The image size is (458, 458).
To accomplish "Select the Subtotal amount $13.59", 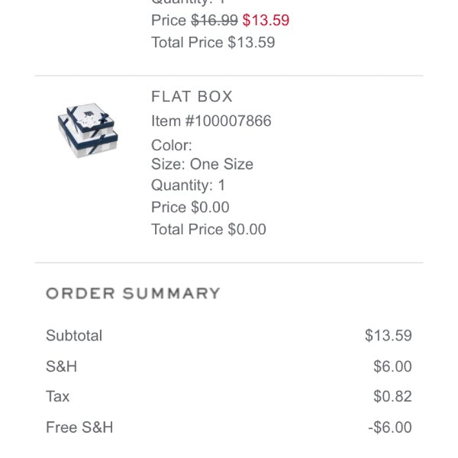I will click(x=389, y=335).
